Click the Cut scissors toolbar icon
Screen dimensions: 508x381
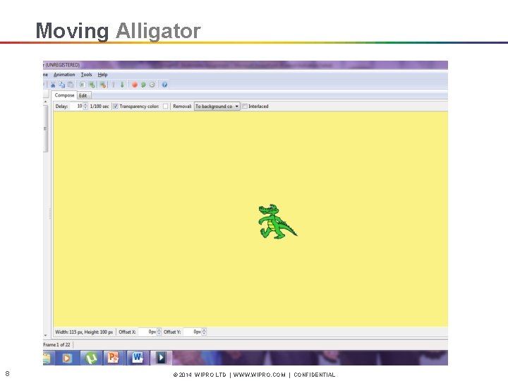click(53, 85)
